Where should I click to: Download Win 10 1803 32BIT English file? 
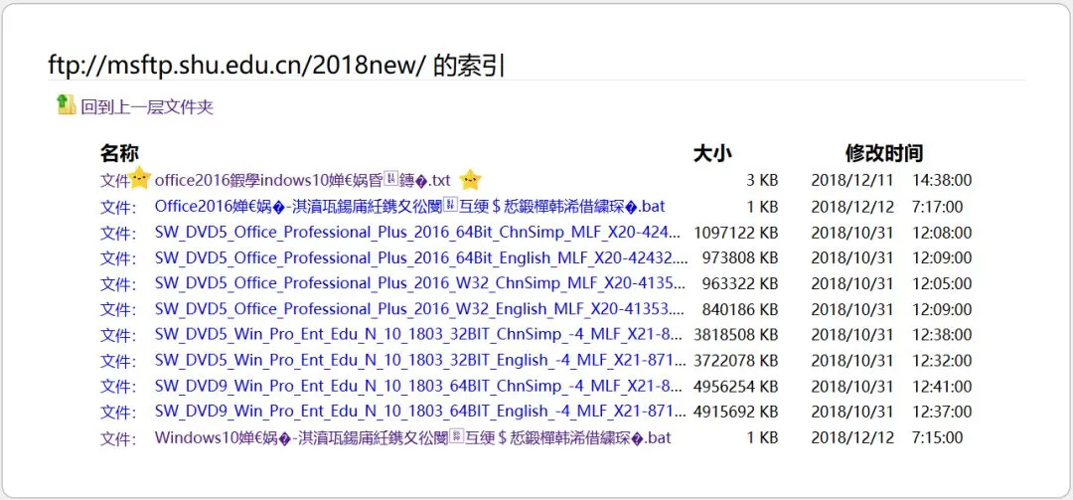tap(420, 360)
